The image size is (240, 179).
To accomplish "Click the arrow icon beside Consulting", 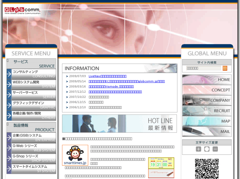I will point(9,74).
